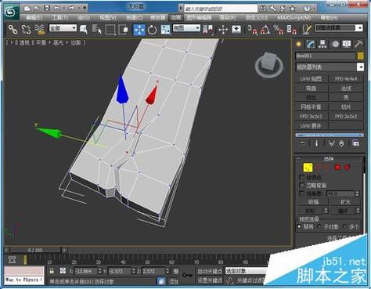Click the FFD 2x2x2 modifier button

(346, 117)
